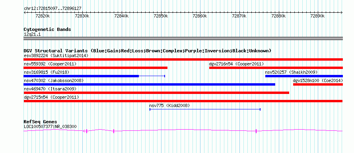Select the thin blue nsv775 variant line
Viewport: 354px width, 153px height.
205,109
